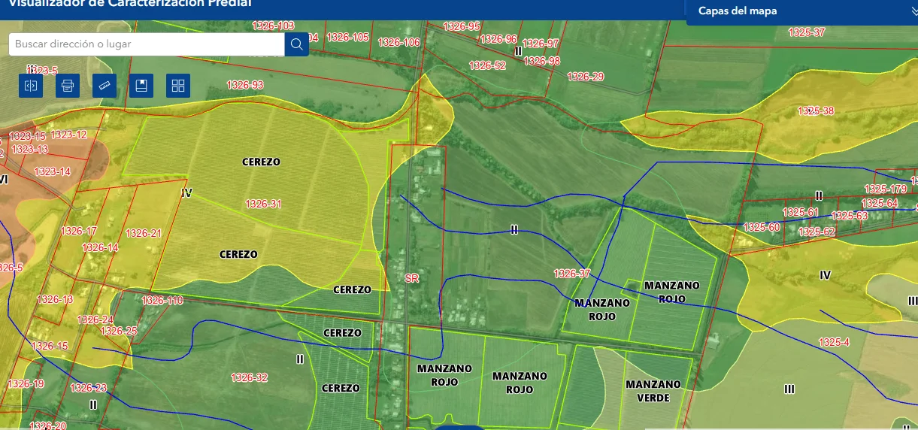
Task: Click the parcel labeled 1326-110
Action: pos(162,301)
